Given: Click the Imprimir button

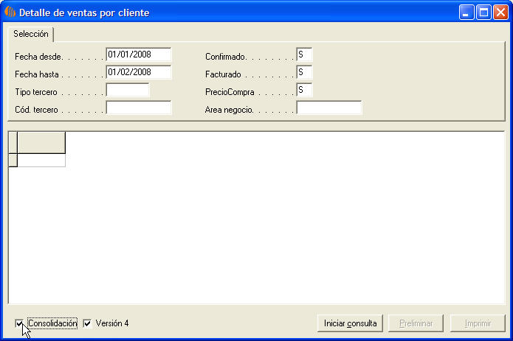Looking at the screenshot, I should (476, 323).
